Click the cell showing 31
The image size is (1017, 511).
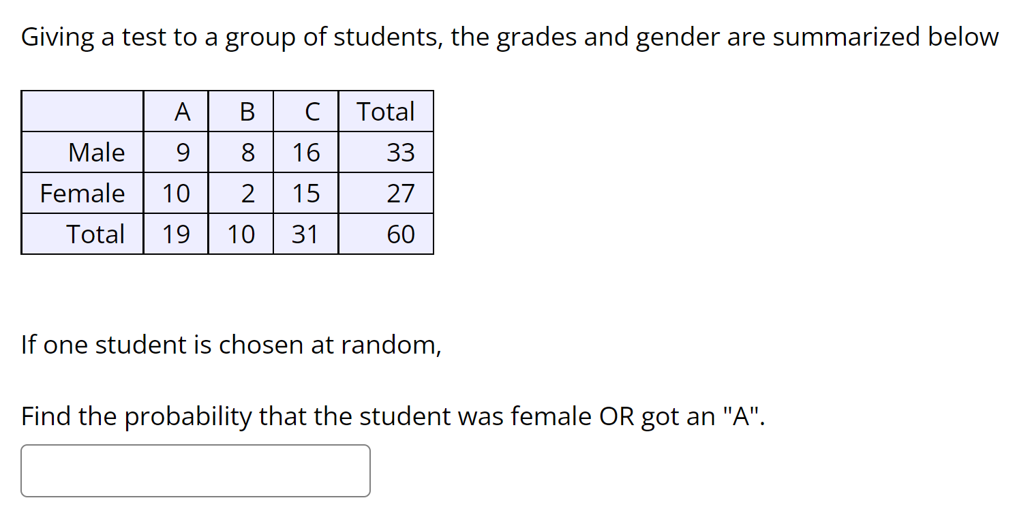(x=306, y=234)
